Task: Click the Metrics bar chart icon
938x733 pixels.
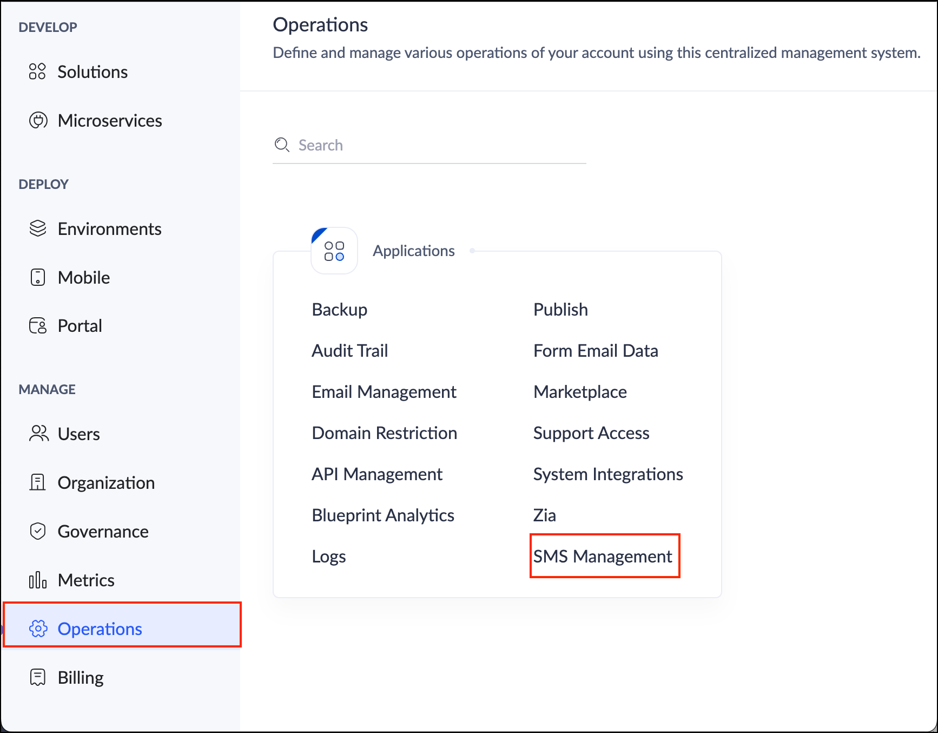Action: 38,580
